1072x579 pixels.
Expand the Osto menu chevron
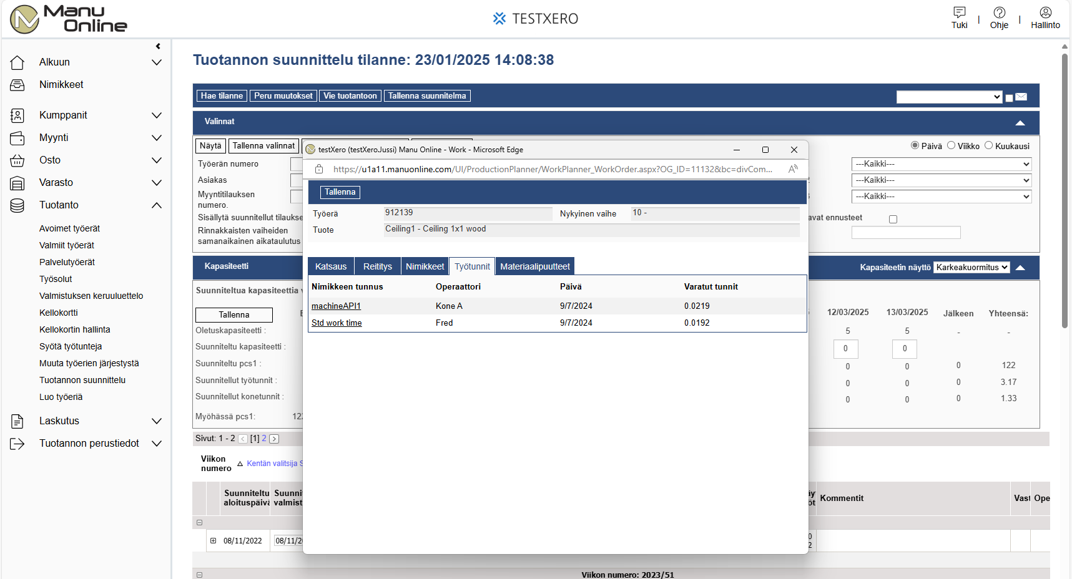click(x=157, y=160)
